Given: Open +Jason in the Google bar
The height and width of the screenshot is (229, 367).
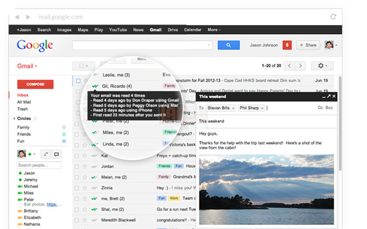Looking at the screenshot, I should [24, 30].
